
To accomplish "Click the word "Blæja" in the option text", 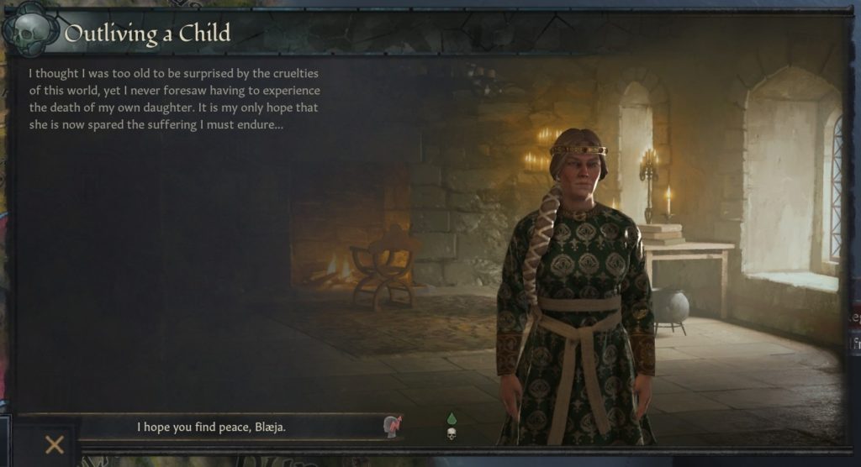I will tap(270, 427).
